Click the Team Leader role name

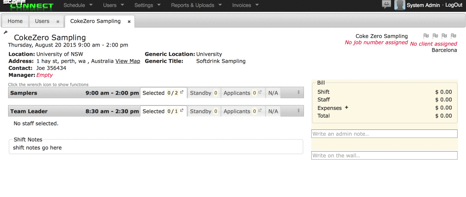(29, 111)
